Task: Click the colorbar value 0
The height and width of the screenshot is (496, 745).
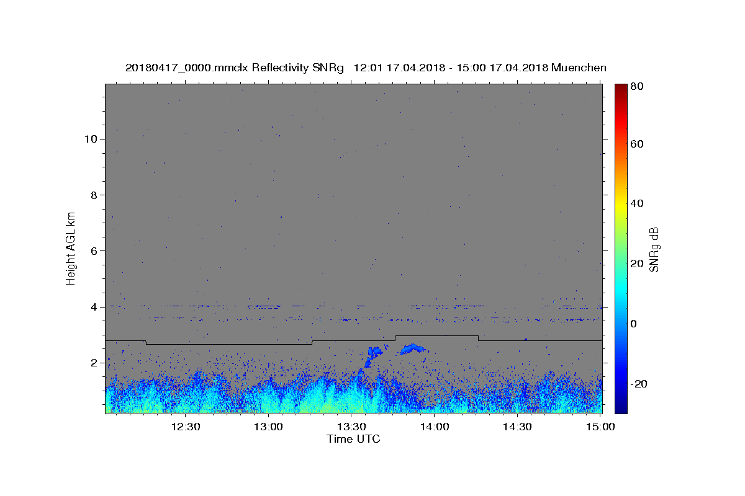Action: pos(634,324)
